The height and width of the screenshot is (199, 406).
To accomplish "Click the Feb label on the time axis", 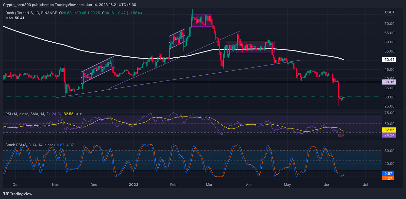I will [173, 185].
